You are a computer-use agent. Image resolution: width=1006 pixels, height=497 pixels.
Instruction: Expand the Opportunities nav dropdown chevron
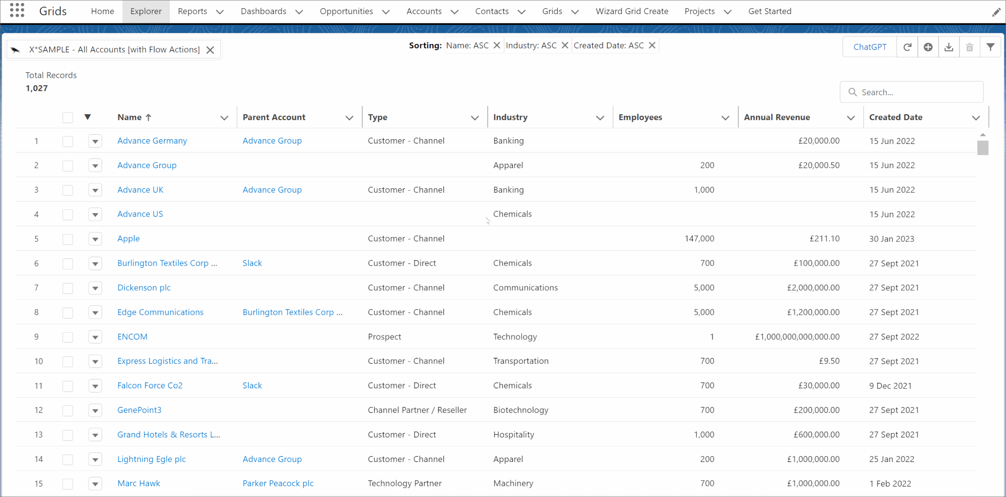385,12
